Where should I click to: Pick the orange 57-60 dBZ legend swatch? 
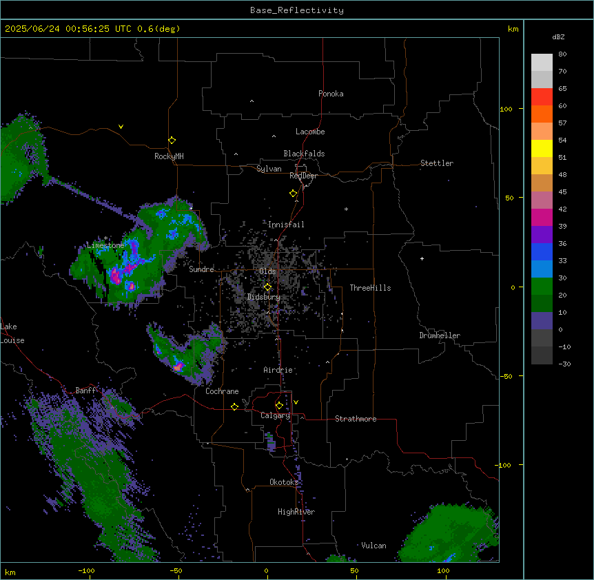pos(542,114)
